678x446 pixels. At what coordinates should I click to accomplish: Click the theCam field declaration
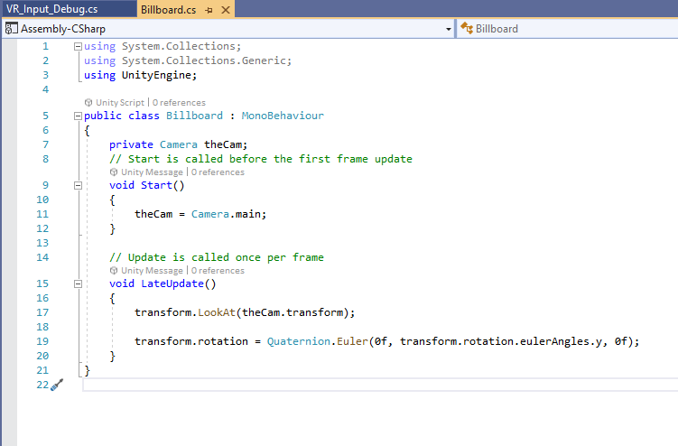click(225, 145)
